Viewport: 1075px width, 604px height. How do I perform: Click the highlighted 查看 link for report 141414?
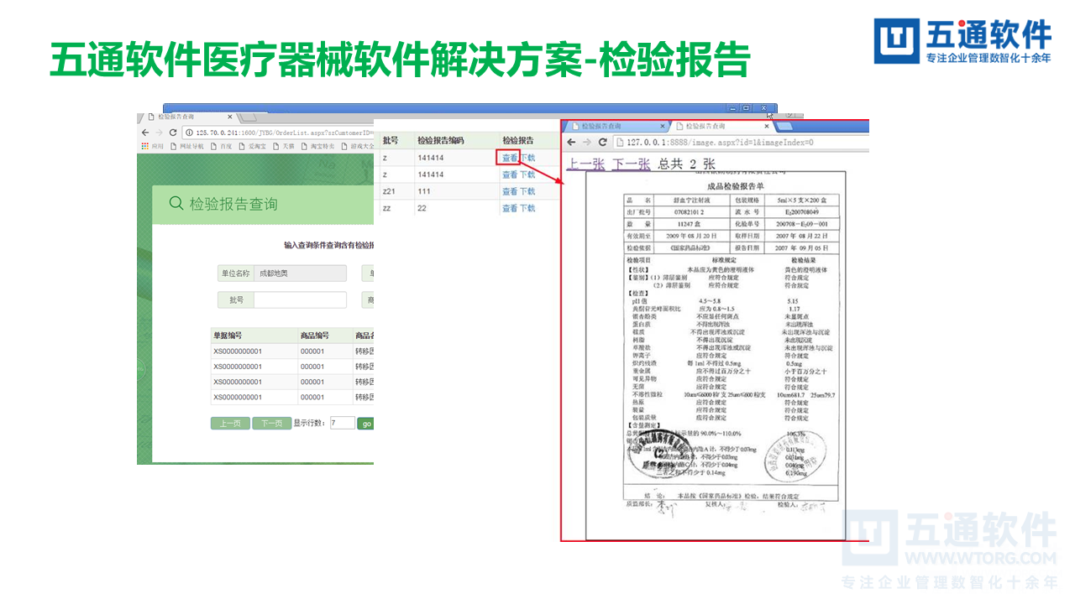[511, 157]
